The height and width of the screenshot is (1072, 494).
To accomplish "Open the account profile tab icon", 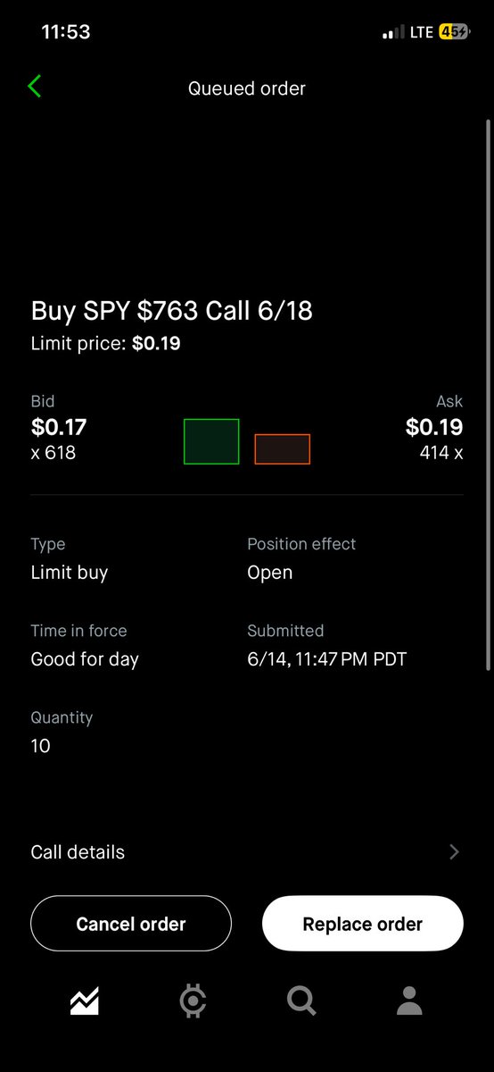I will pos(409,1001).
